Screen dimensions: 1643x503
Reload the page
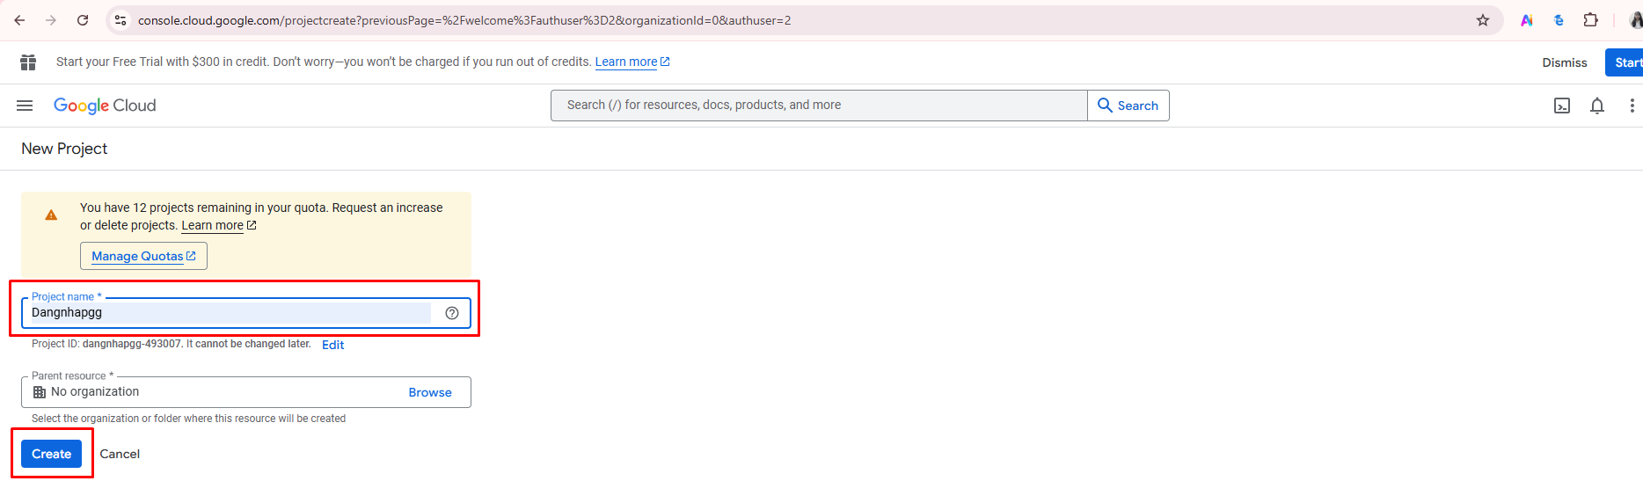click(x=83, y=20)
